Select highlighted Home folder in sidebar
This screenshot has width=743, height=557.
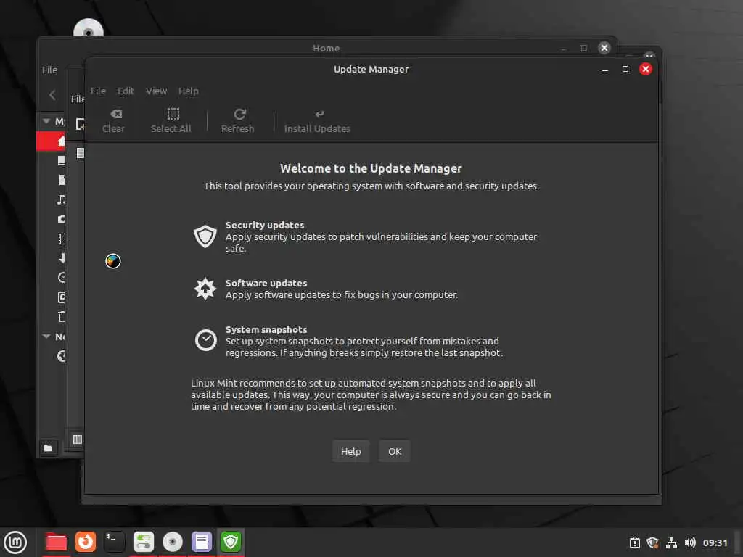(51, 141)
